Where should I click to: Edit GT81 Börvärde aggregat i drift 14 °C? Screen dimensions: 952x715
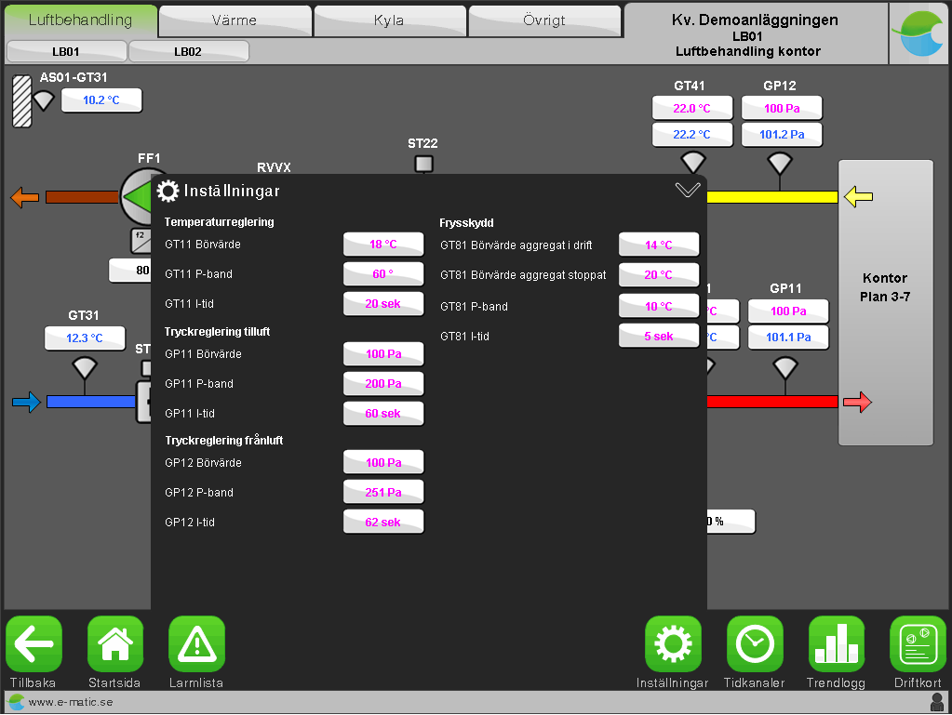pos(659,245)
